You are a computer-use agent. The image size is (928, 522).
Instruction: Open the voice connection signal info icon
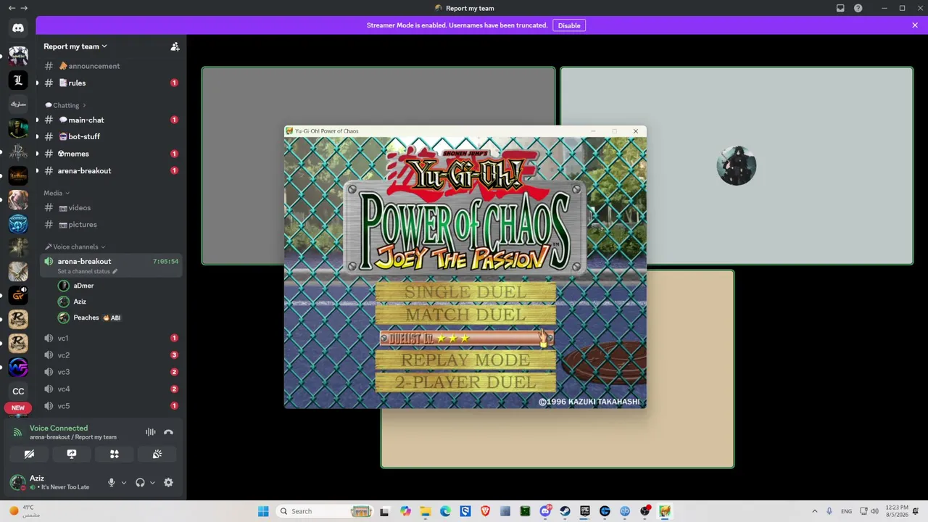pyautogui.click(x=18, y=432)
